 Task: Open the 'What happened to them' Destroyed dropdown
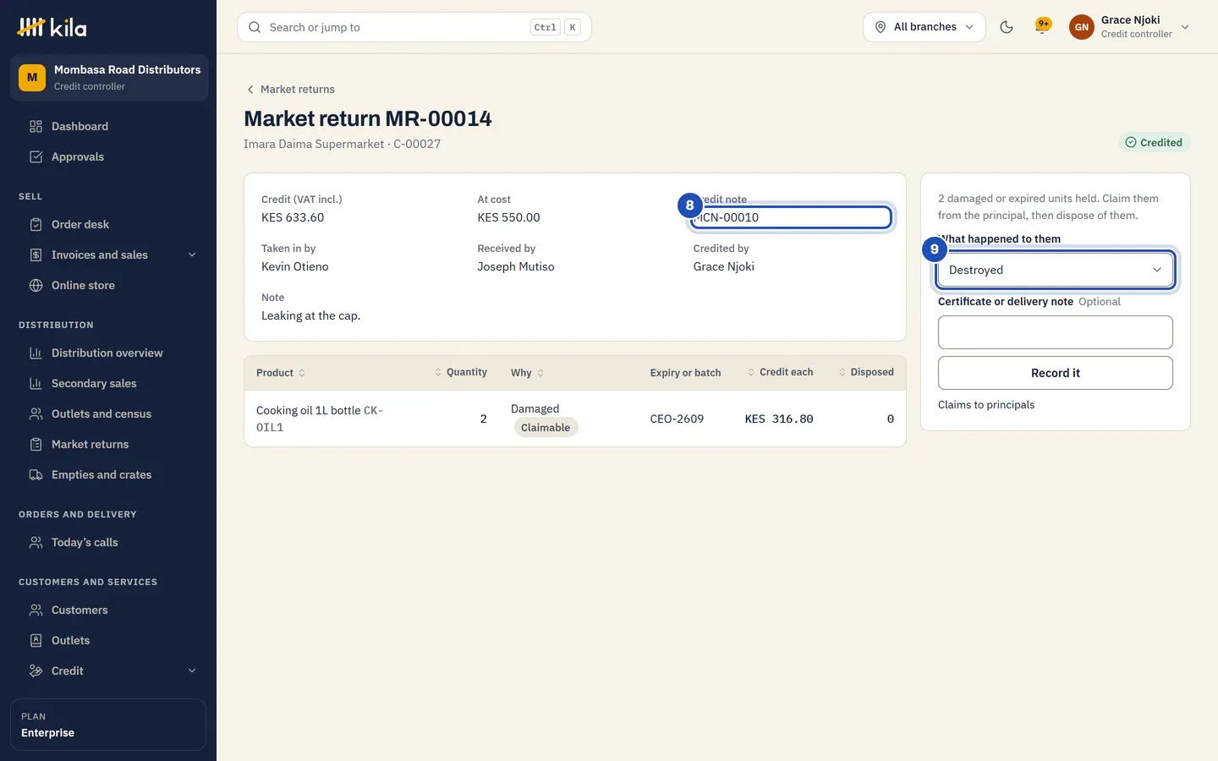coord(1056,270)
